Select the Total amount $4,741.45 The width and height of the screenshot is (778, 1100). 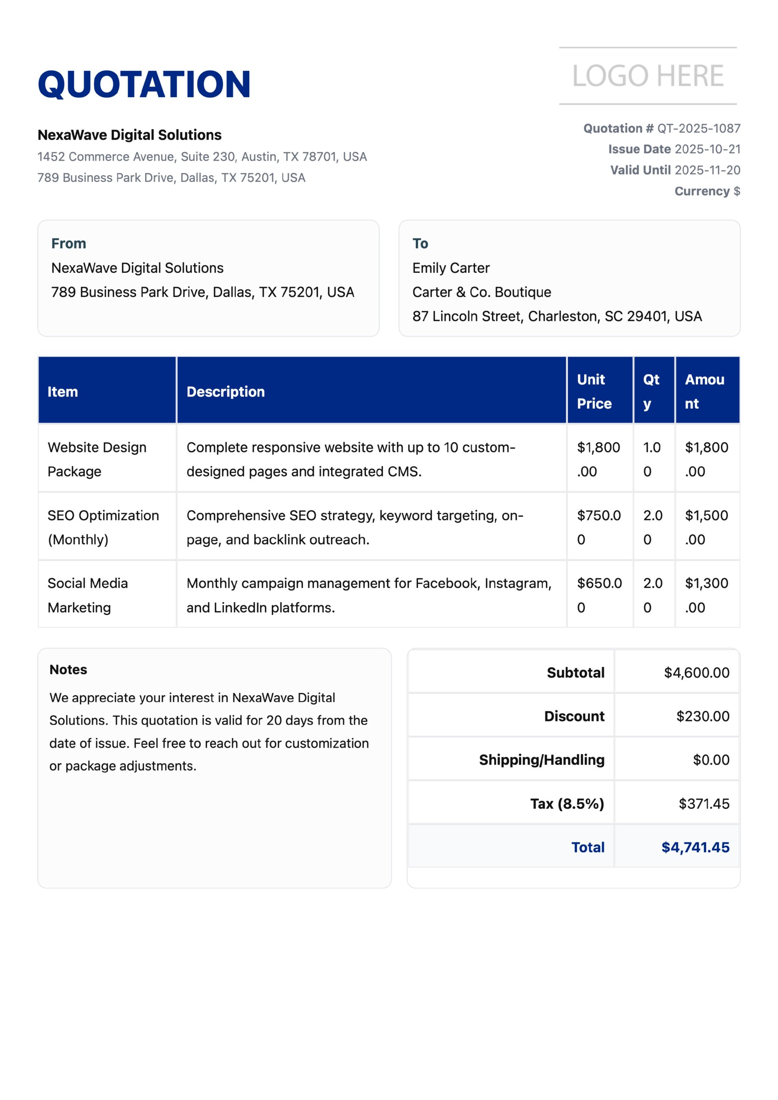695,847
